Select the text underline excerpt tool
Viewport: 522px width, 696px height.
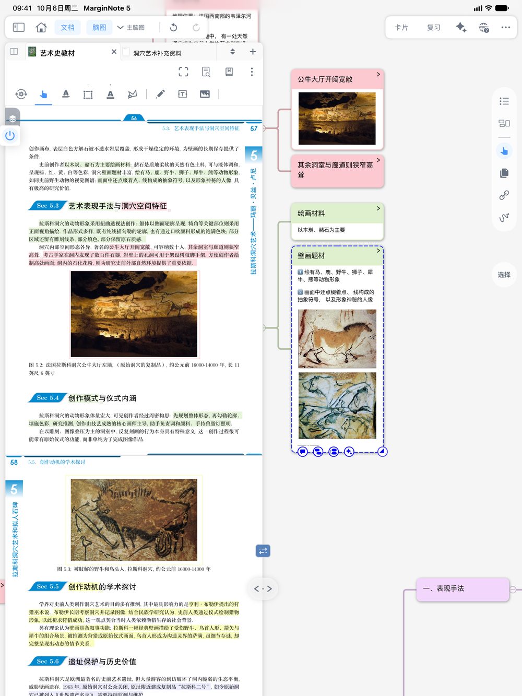(x=110, y=94)
